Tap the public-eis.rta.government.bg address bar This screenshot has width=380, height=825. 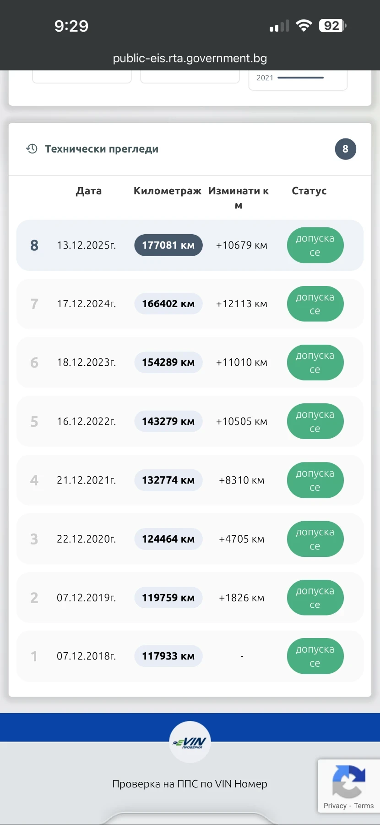click(x=190, y=58)
